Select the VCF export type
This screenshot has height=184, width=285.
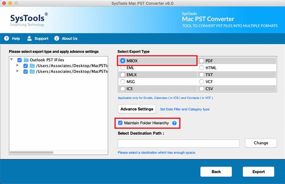tap(202, 81)
